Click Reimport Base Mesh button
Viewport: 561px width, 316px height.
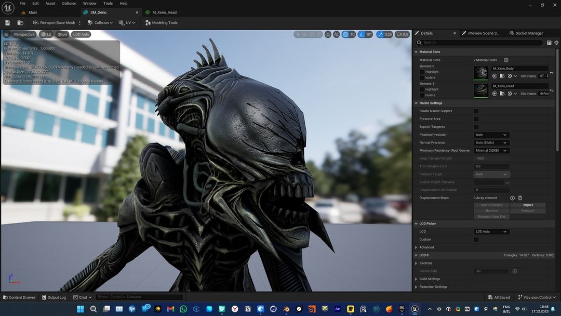54,22
